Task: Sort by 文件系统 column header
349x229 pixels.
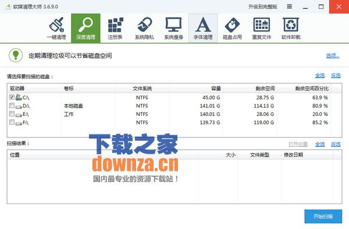Action: pyautogui.click(x=142, y=88)
